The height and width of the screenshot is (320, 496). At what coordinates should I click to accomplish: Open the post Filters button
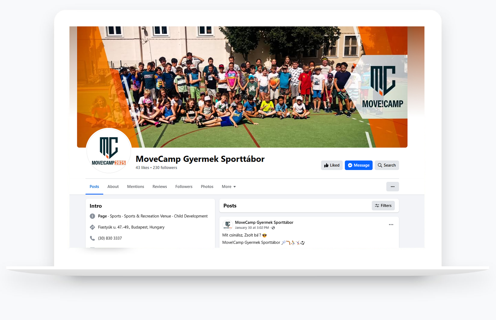coord(383,205)
